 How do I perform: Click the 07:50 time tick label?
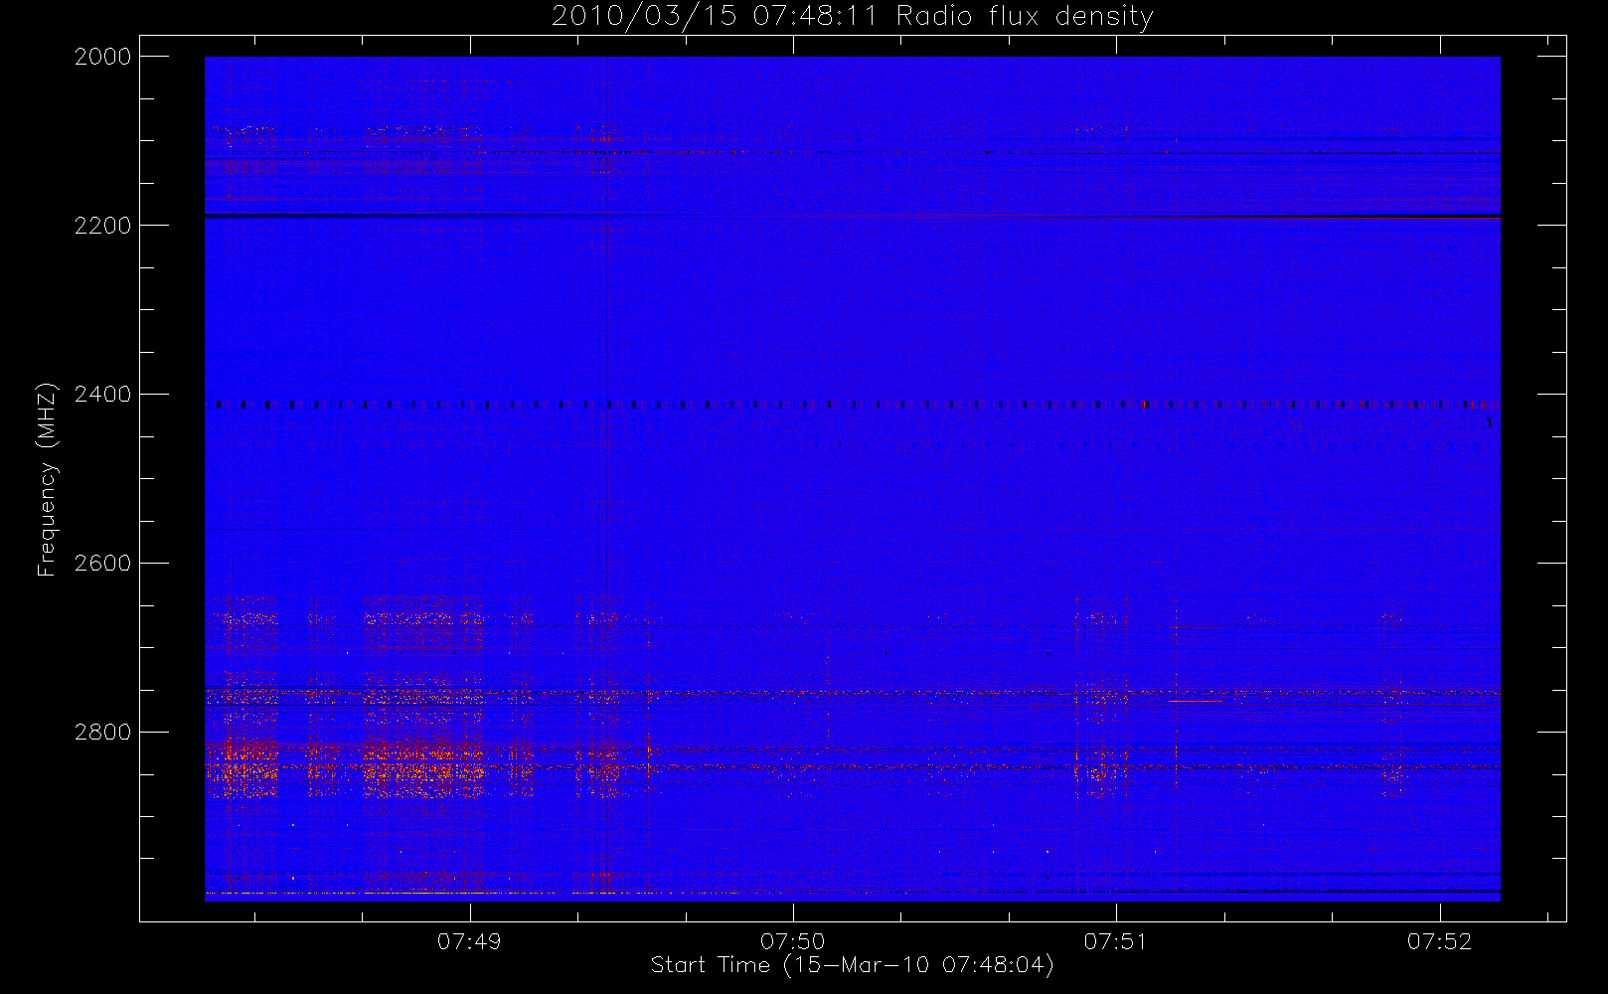click(792, 941)
